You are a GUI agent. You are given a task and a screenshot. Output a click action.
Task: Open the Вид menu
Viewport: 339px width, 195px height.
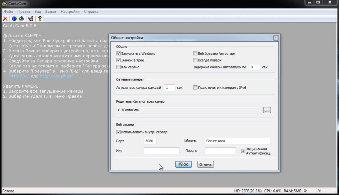click(38, 12)
